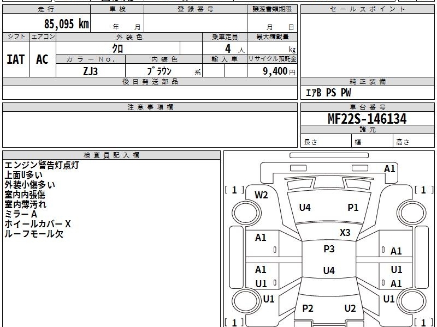Click the 車台番号 header
437x327 pixels.
coord(367,107)
